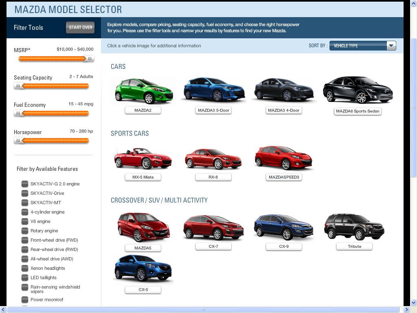The image size is (417, 313).
Task: Click the MAZDA2 label button
Action: 143,110
